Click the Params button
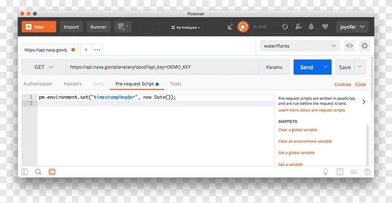This screenshot has width=392, height=203. click(274, 67)
